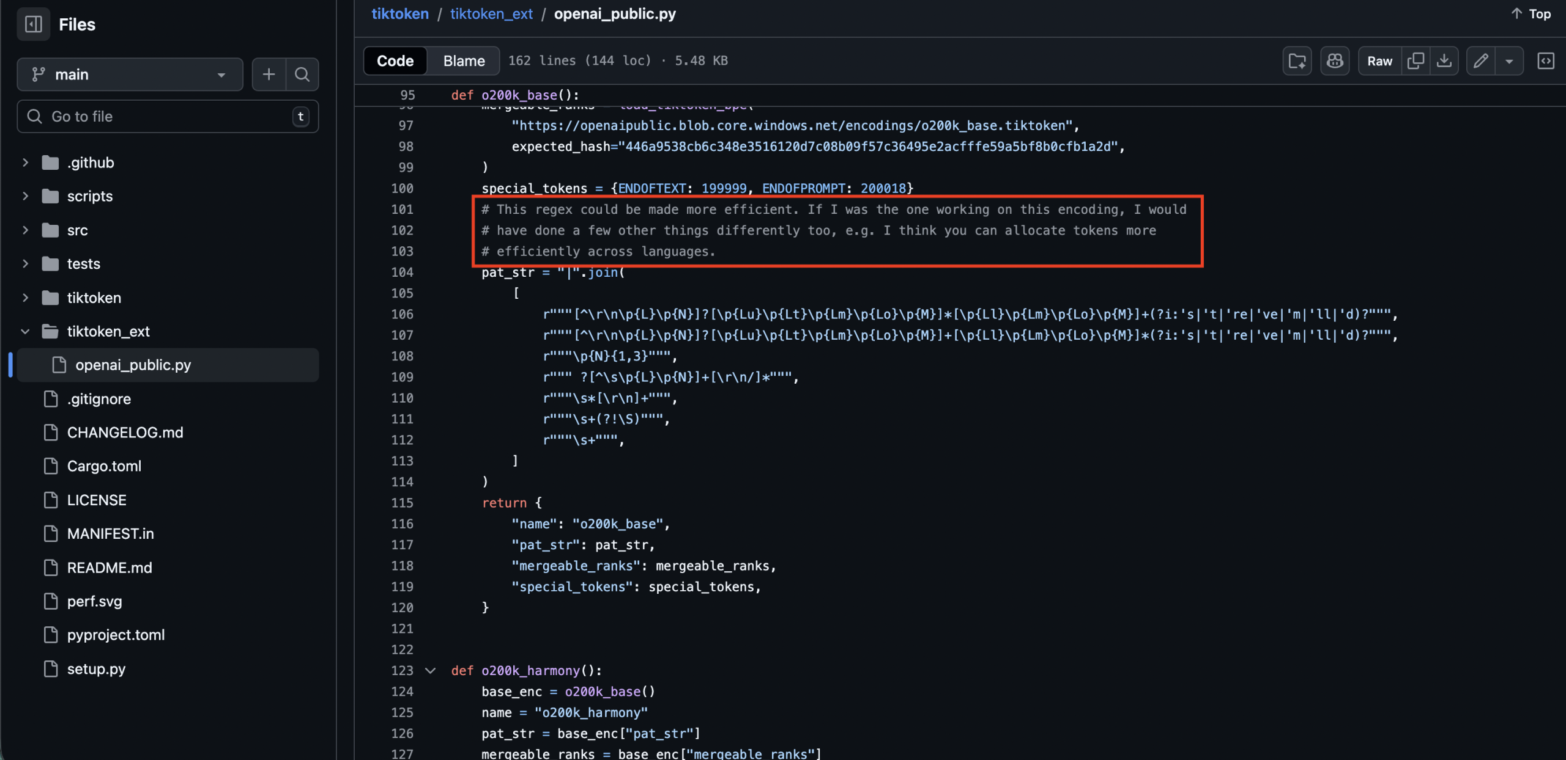Open more edit options dropdown arrow
The width and height of the screenshot is (1566, 760).
pos(1509,61)
